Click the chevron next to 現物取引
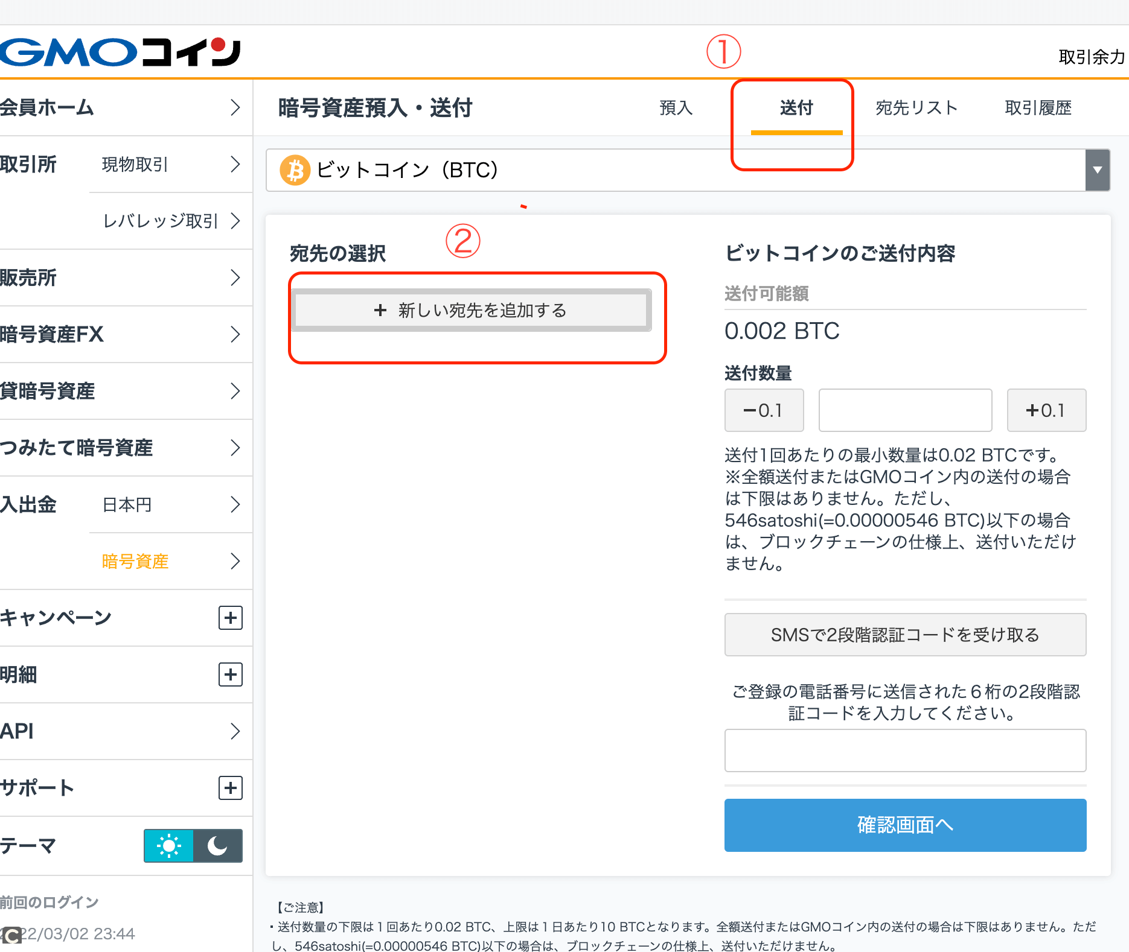 (235, 164)
